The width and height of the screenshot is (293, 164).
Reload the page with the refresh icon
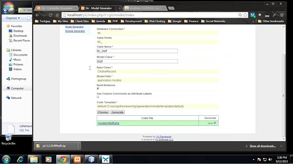point(50,15)
